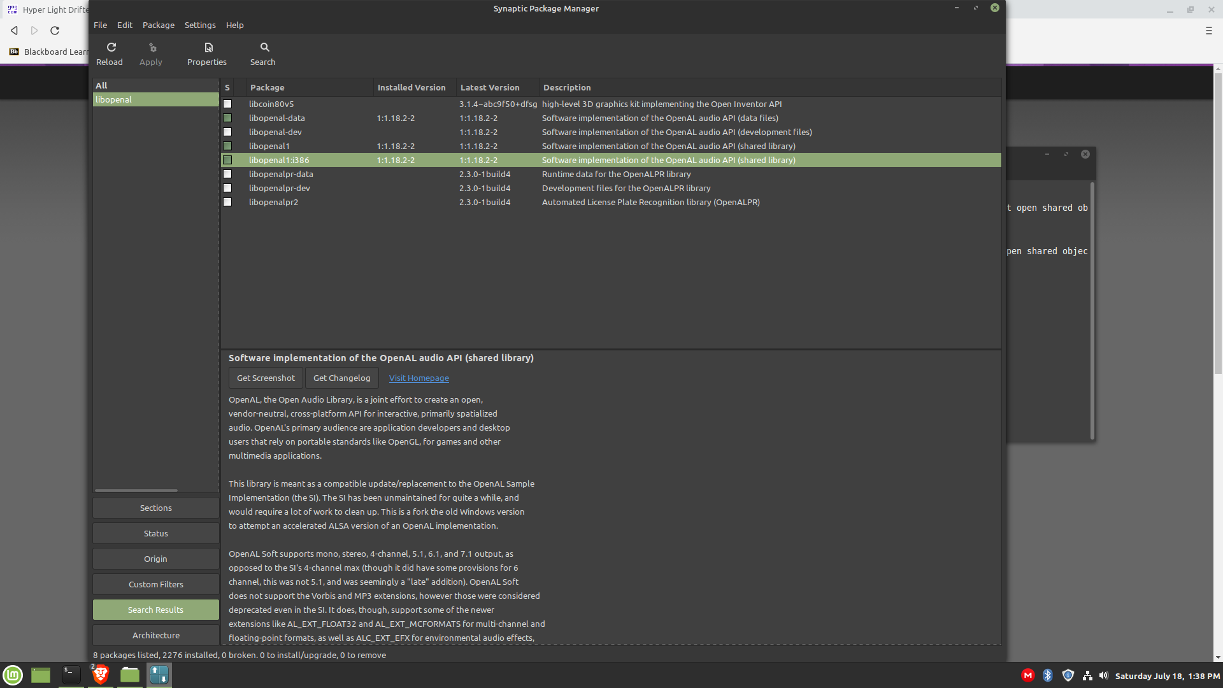Switch to the Status filter
The width and height of the screenshot is (1223, 688).
(x=155, y=533)
